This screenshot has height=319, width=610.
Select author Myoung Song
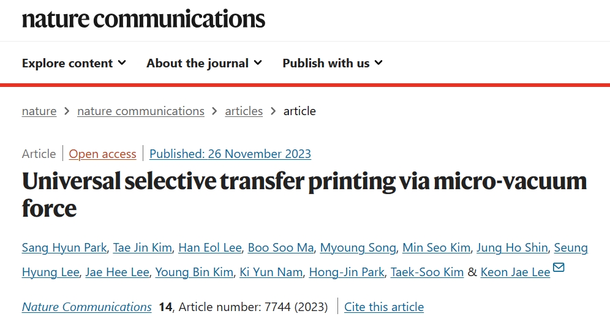click(358, 248)
